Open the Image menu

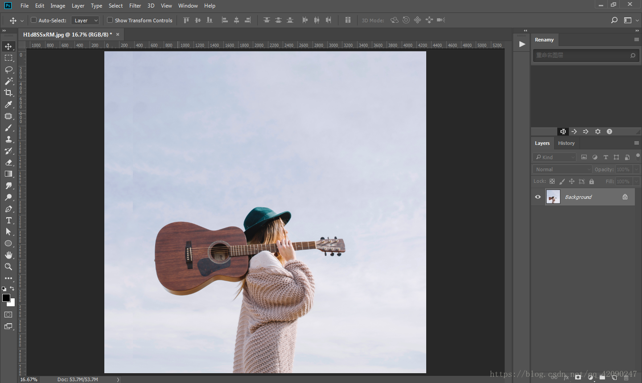point(58,6)
